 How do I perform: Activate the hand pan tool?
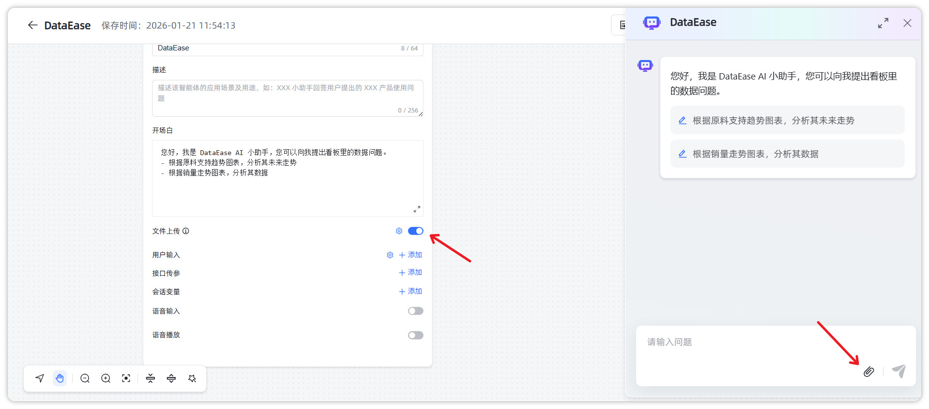click(60, 378)
